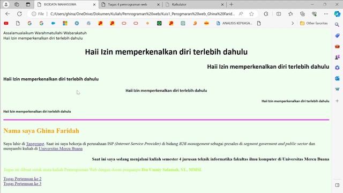Open sidebar Drop paper plane icon
The image size is (343, 193).
pos(337,89)
